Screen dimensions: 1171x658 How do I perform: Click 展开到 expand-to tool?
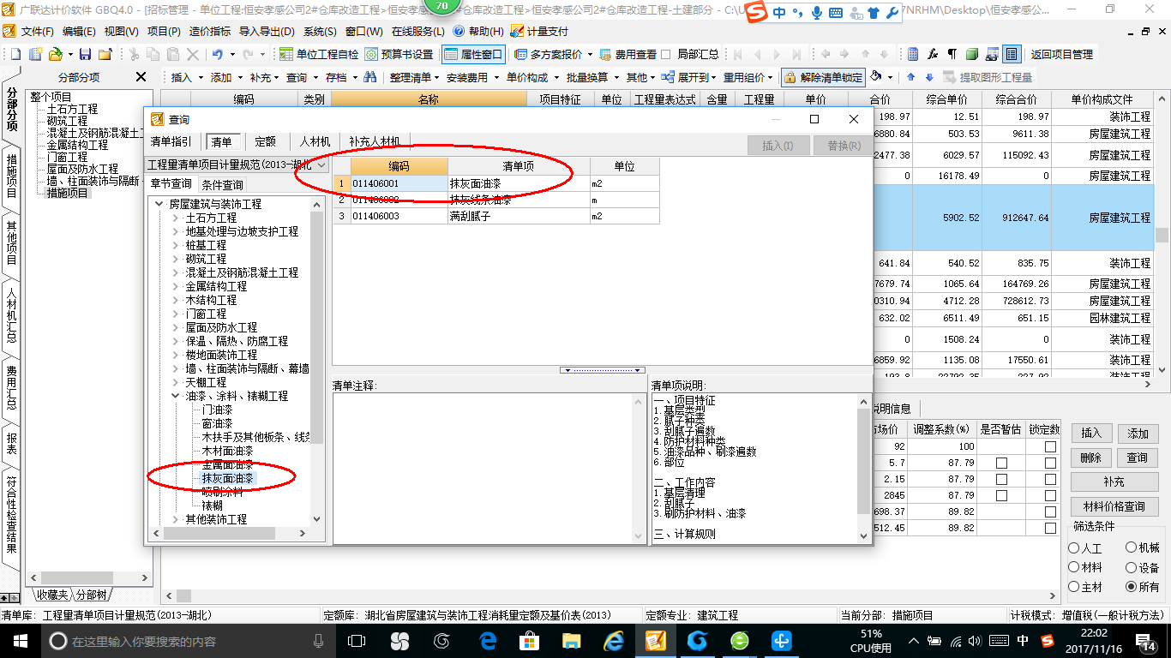691,77
